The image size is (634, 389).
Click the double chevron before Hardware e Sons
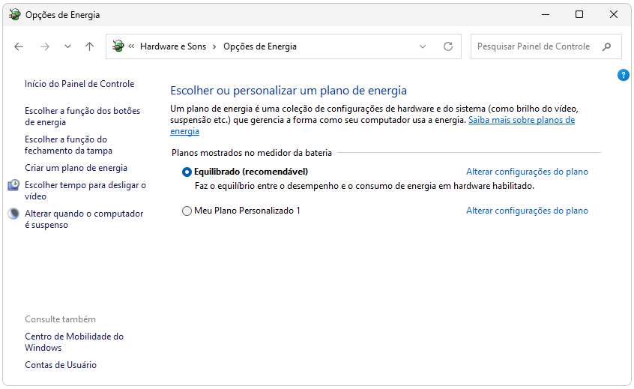pos(131,46)
